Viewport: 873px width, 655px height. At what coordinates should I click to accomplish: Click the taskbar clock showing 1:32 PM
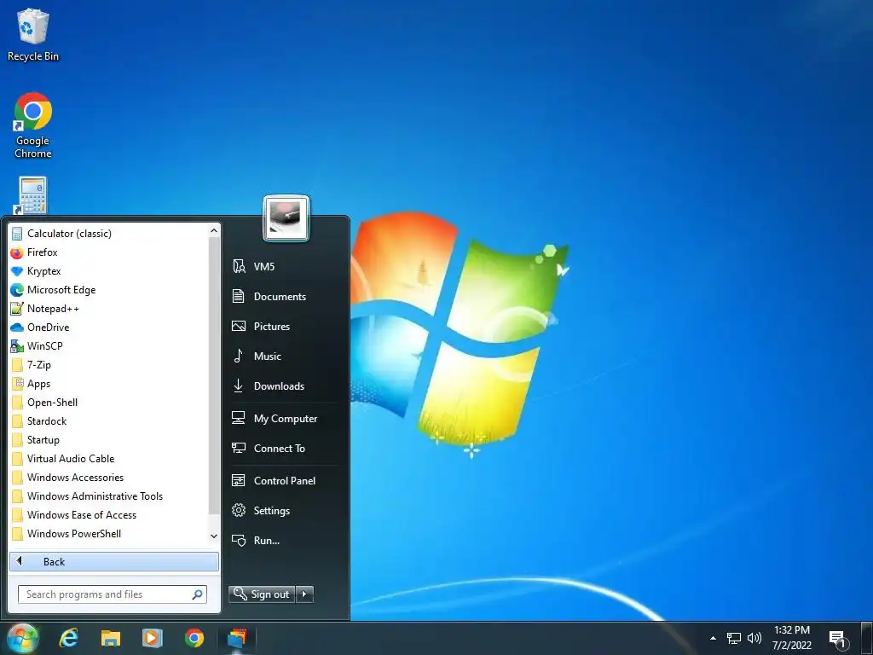792,638
